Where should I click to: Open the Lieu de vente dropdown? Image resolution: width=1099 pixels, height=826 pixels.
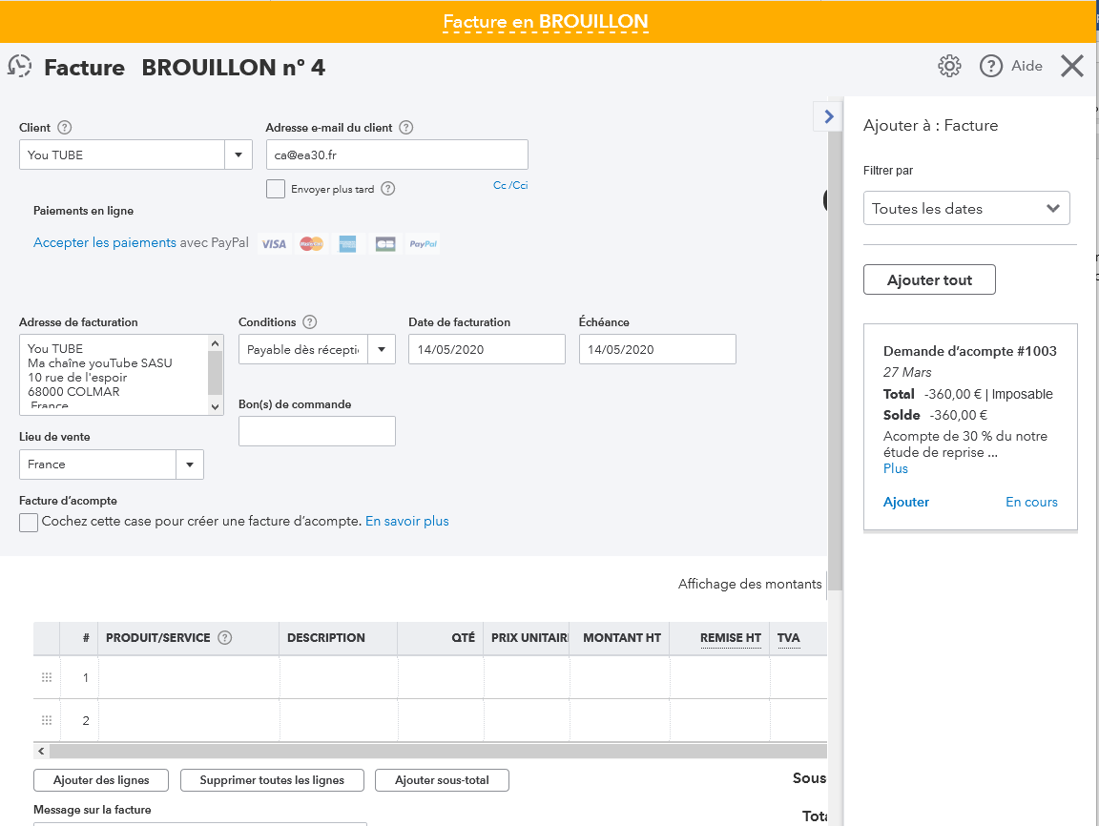[x=190, y=465]
